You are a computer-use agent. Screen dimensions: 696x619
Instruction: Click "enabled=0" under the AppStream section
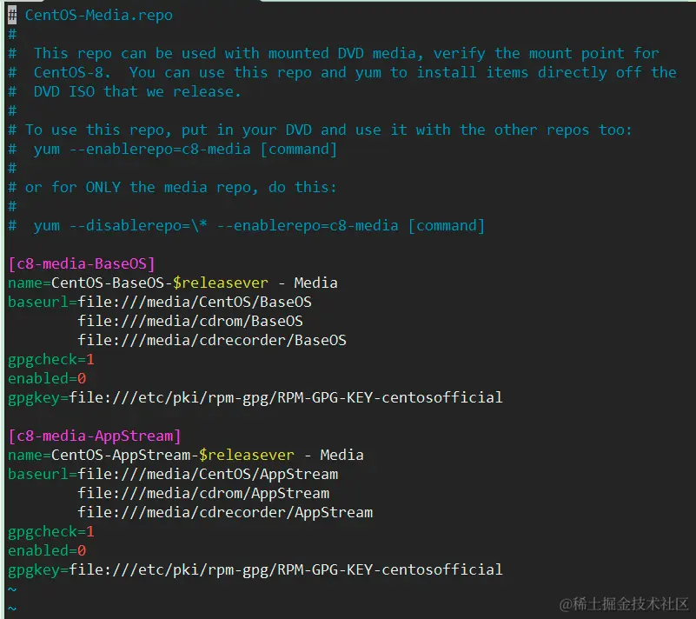pyautogui.click(x=47, y=550)
